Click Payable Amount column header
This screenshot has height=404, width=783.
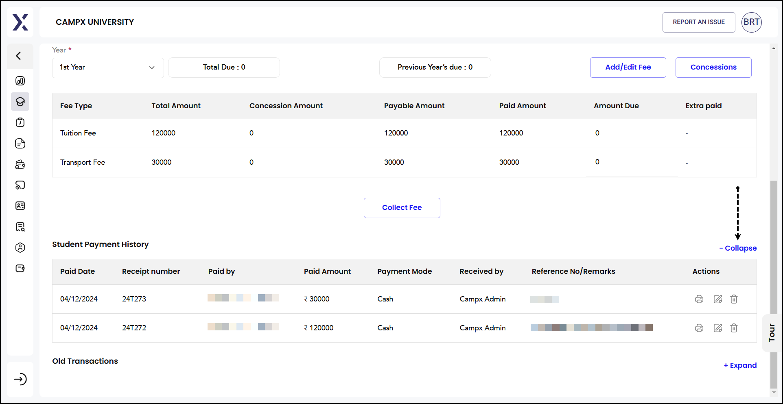pyautogui.click(x=414, y=106)
